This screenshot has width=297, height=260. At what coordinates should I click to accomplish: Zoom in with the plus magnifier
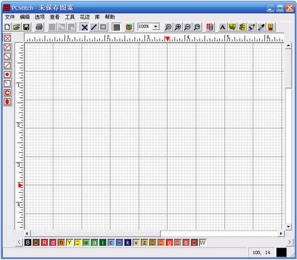coord(178,27)
